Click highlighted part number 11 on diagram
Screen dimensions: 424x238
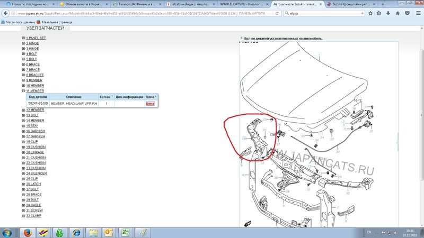tap(245, 139)
